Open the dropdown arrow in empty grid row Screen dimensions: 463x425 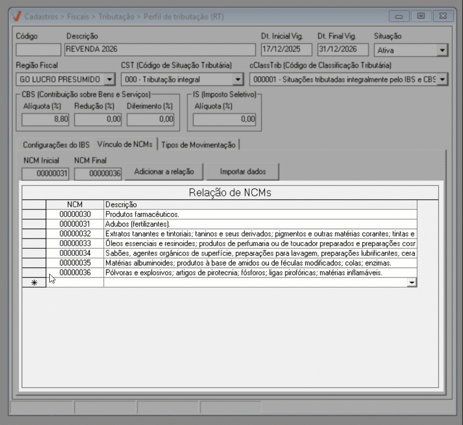[x=412, y=282]
